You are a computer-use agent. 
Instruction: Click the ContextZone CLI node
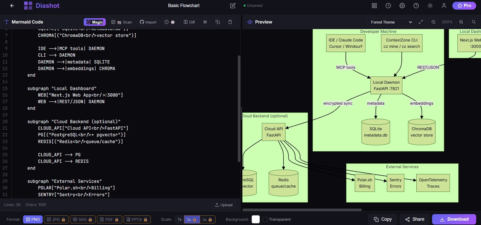point(402,43)
